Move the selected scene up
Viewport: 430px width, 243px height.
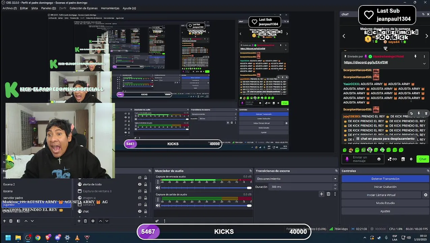(x=26, y=221)
